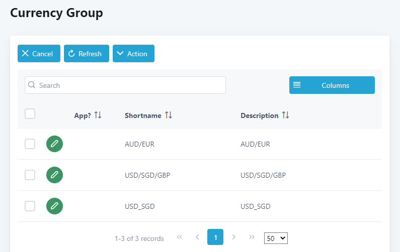Sort by Shortname column arrows icon
This screenshot has width=400, height=252.
click(169, 115)
